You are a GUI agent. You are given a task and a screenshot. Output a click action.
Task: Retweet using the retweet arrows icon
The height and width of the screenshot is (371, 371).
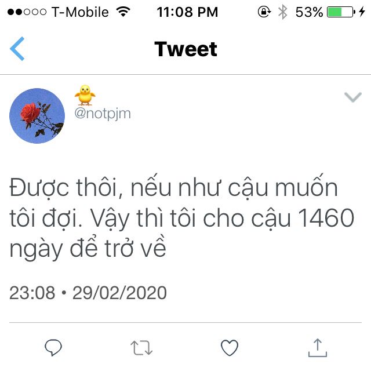[x=141, y=348]
